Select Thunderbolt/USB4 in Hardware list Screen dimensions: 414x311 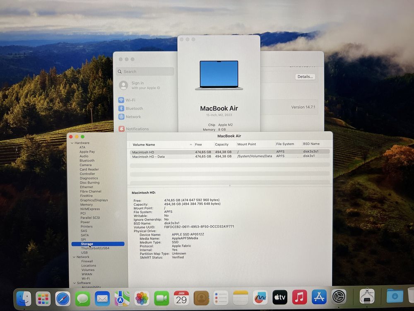[95, 248]
